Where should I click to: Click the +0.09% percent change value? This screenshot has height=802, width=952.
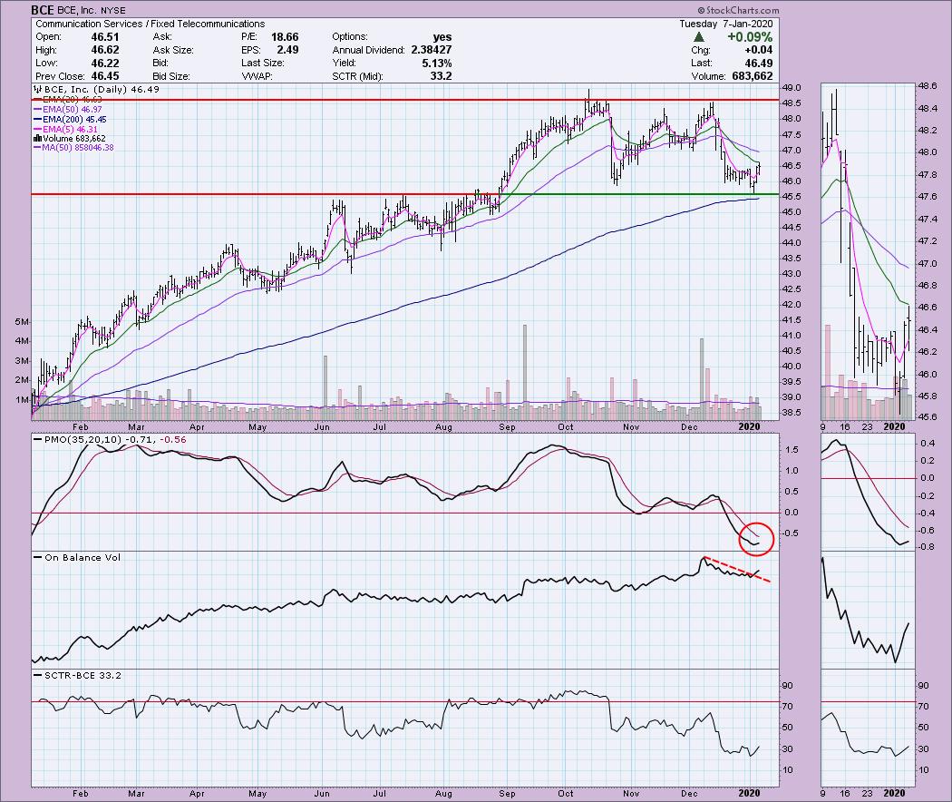pos(750,37)
